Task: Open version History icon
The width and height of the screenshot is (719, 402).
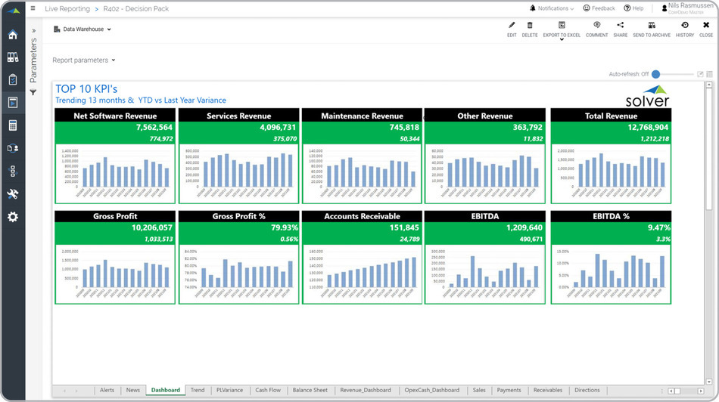Action: click(684, 26)
